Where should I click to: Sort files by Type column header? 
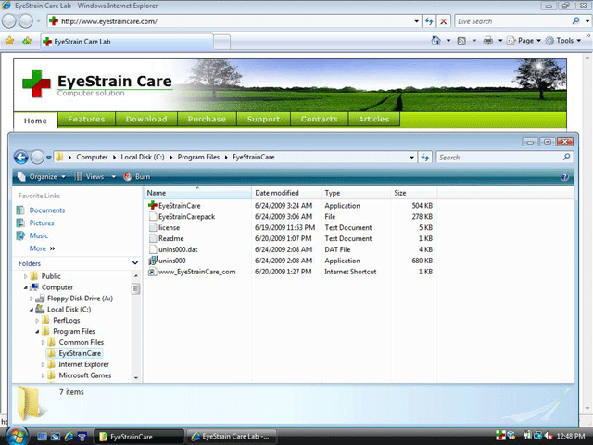[x=356, y=193]
